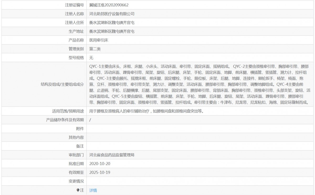The image size is (315, 195).
Task: Click registrant name 河北助邦医疗设备有限公司
Action: coord(112,14)
